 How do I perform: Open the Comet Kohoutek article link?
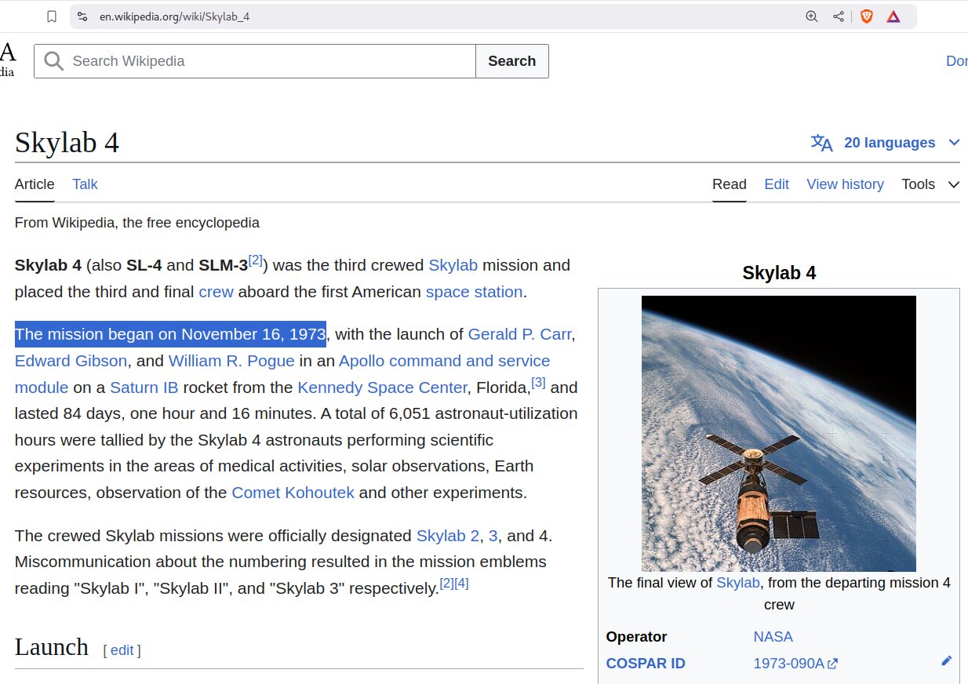point(293,492)
